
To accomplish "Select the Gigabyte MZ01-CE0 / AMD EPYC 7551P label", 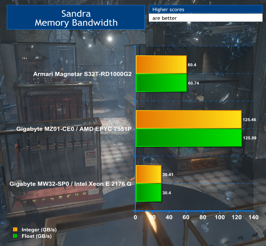I will point(74,129).
